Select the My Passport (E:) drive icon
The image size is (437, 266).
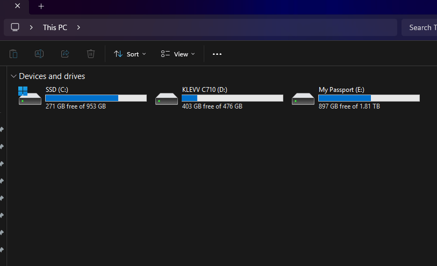tap(303, 98)
